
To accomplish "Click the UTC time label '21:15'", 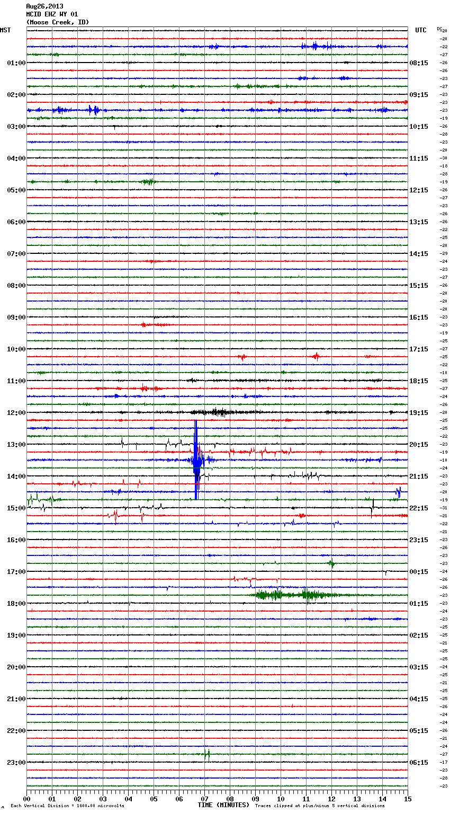I will click(419, 476).
